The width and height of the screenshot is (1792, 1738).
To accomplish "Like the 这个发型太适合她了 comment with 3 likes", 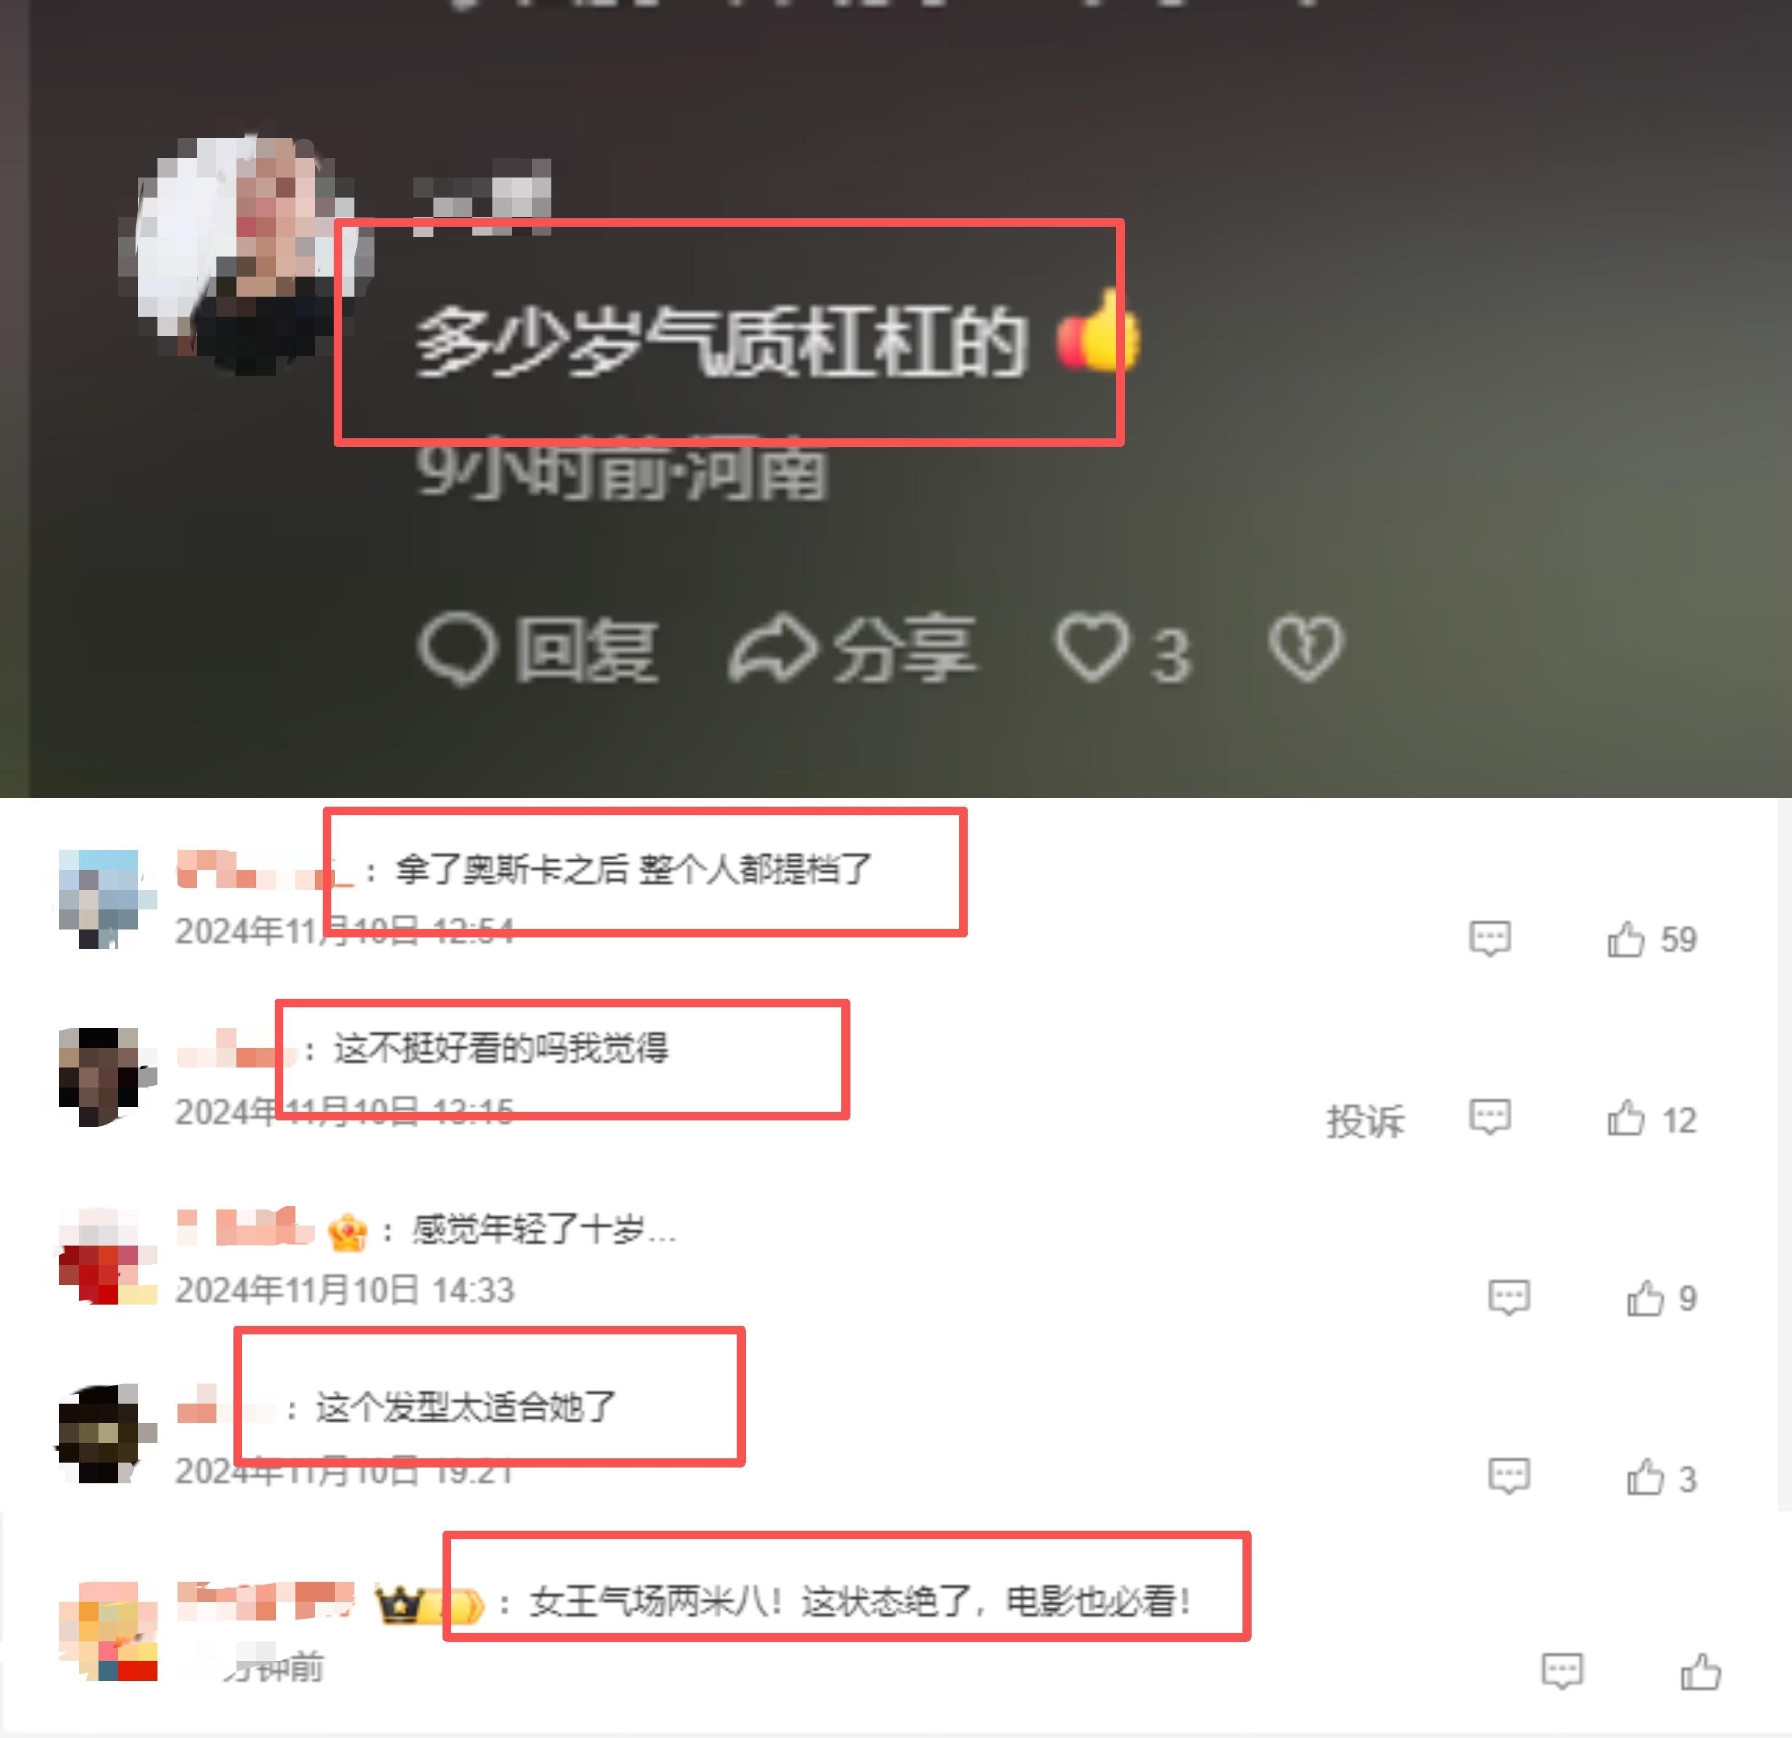I will coord(1661,1477).
